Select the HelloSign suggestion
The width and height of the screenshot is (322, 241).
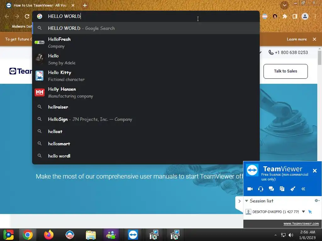tap(146, 119)
